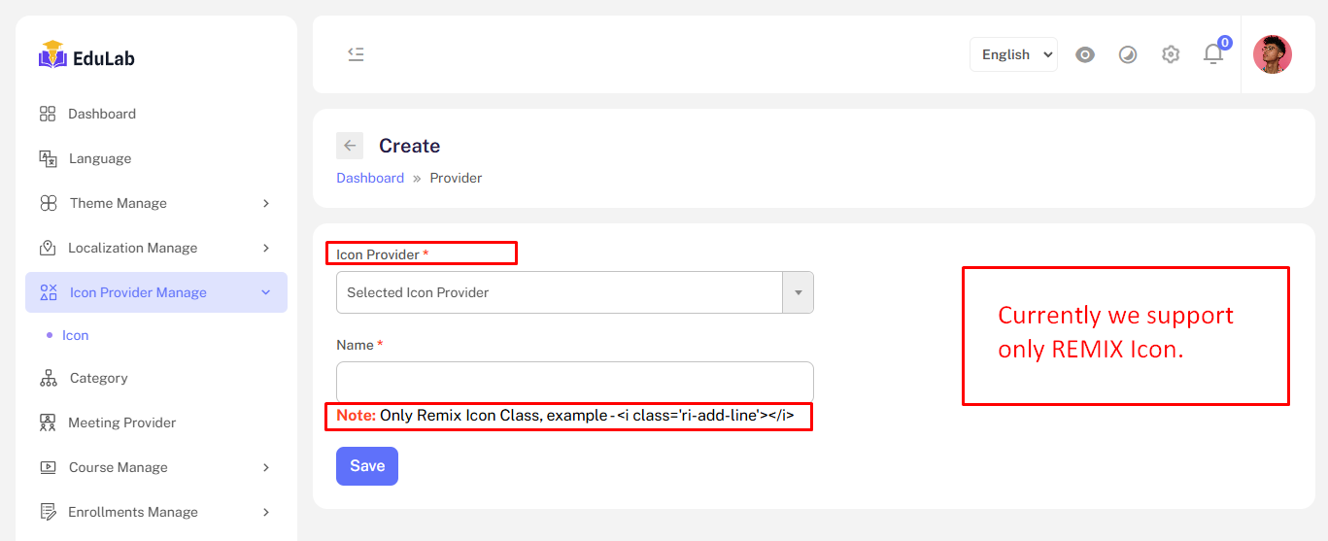Open the Selected Icon Provider dropdown
The width and height of the screenshot is (1328, 541).
[574, 292]
